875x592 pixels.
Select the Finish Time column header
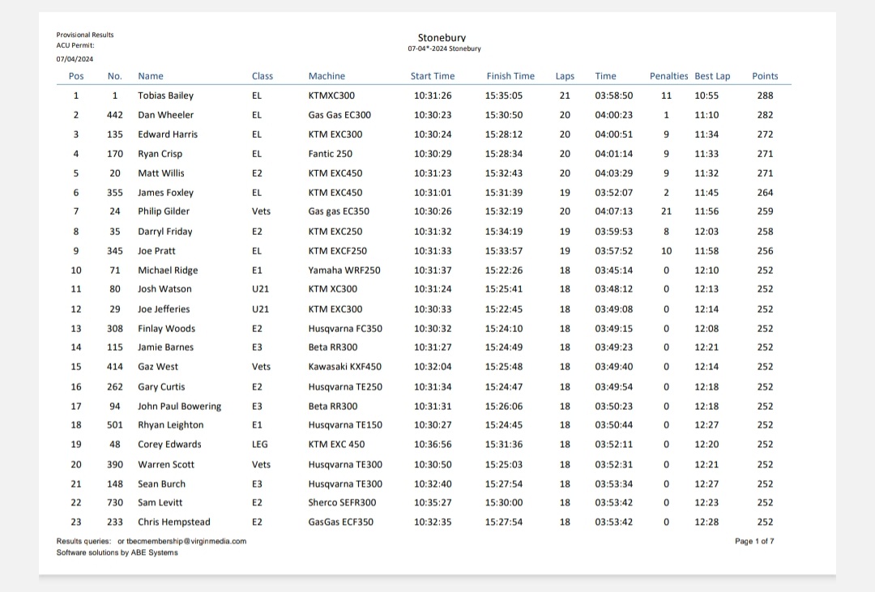click(x=510, y=76)
